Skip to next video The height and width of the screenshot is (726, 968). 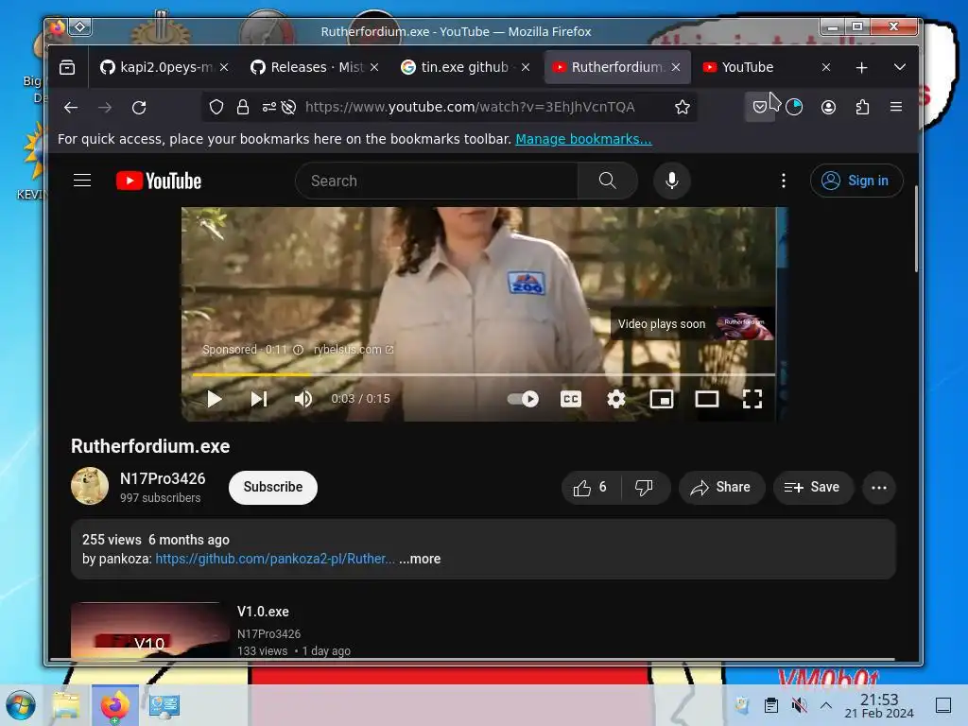[259, 399]
